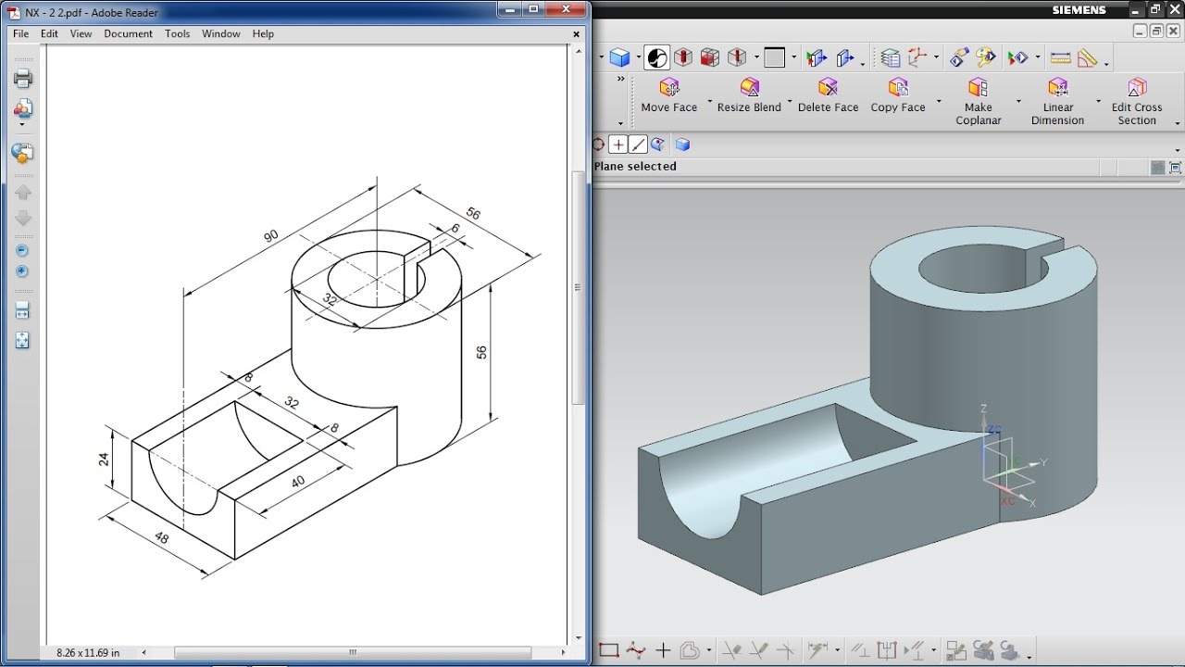Viewport: 1185px width, 667px height.
Task: Click the Print icon in Adobe Reader
Action: [x=23, y=78]
